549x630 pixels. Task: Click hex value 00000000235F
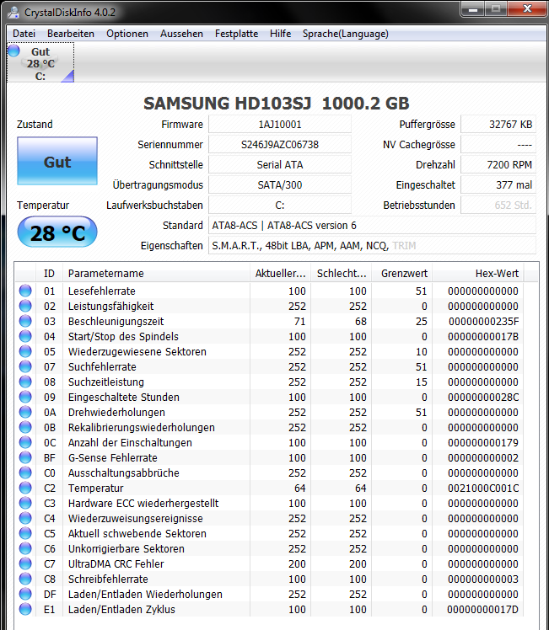[x=483, y=322]
